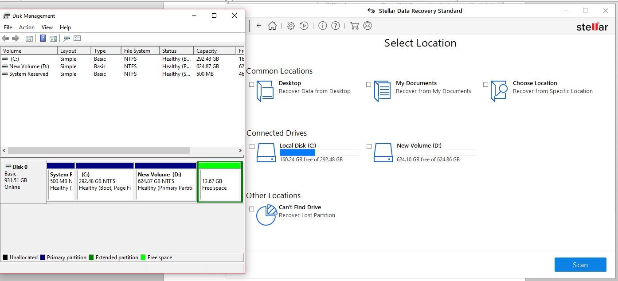Click the scrollbar left arrow in volume list
The image size is (618, 281).
pos(4,151)
